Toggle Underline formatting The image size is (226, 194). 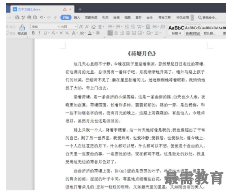(x=45, y=33)
